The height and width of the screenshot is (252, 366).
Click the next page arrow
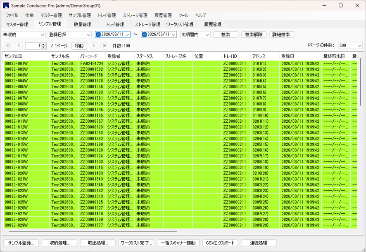tap(94, 46)
